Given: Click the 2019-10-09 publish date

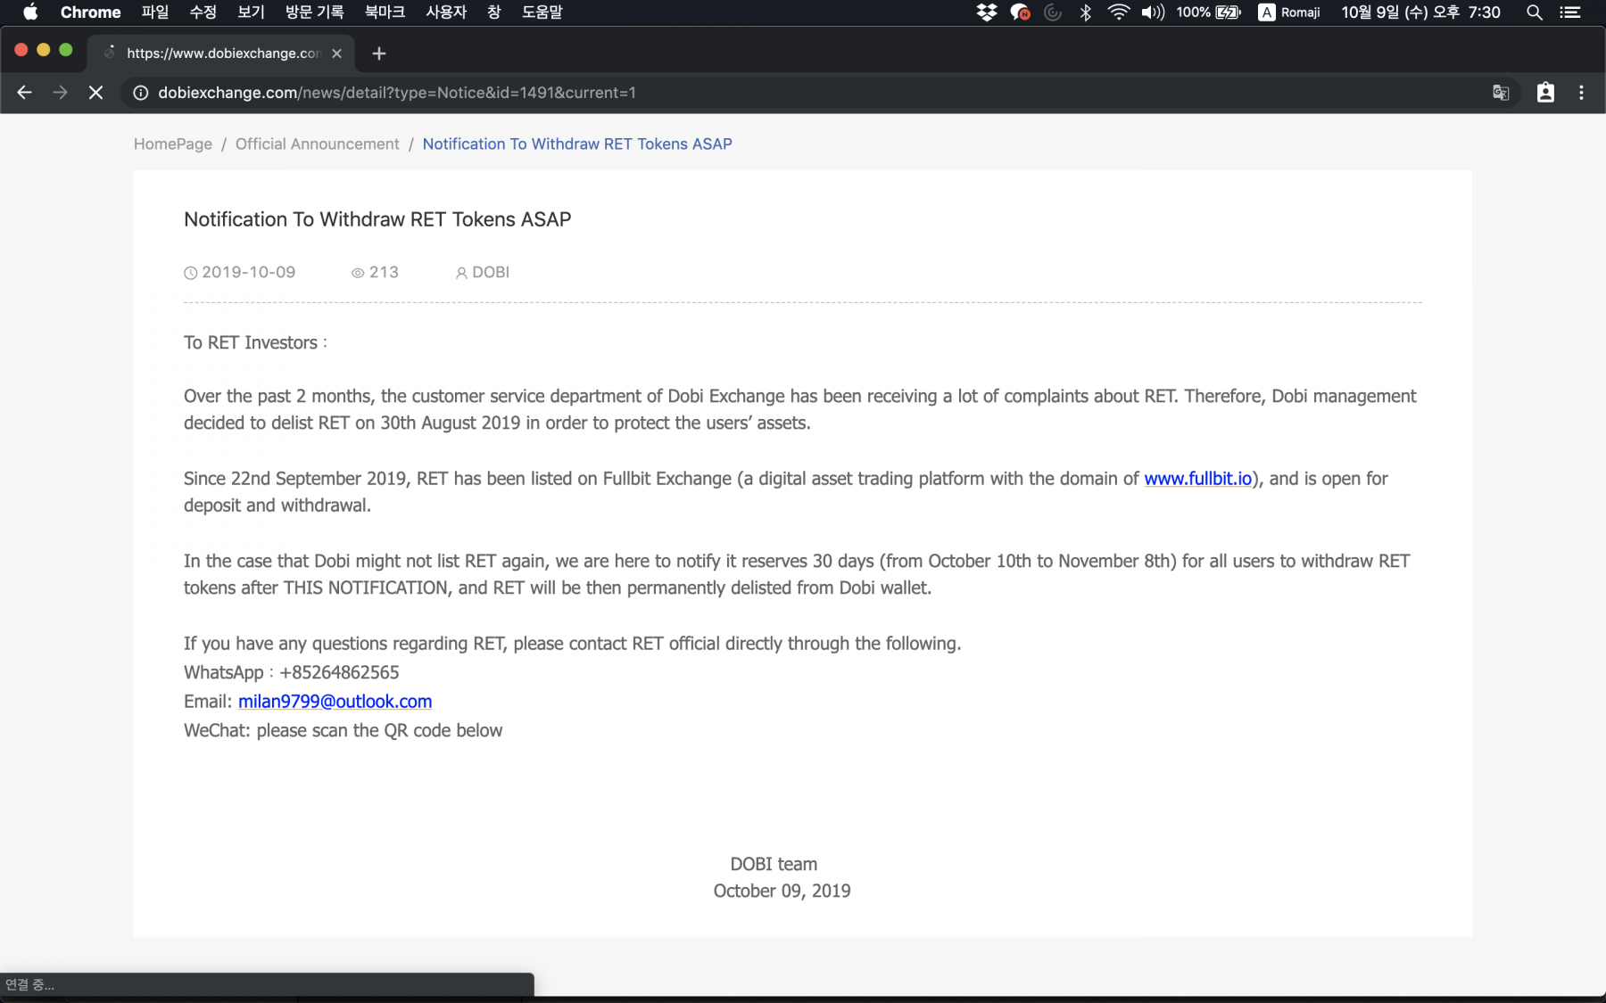Looking at the screenshot, I should click(240, 273).
